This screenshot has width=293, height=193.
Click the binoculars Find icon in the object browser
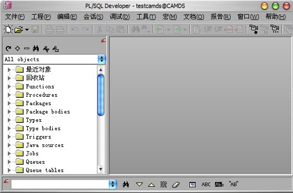36,49
